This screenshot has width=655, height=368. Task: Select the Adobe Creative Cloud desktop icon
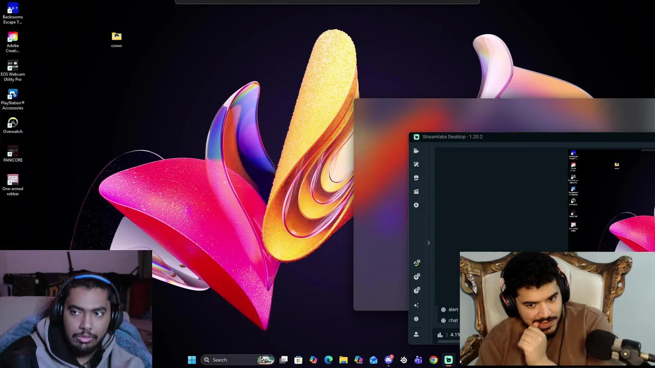[x=13, y=42]
